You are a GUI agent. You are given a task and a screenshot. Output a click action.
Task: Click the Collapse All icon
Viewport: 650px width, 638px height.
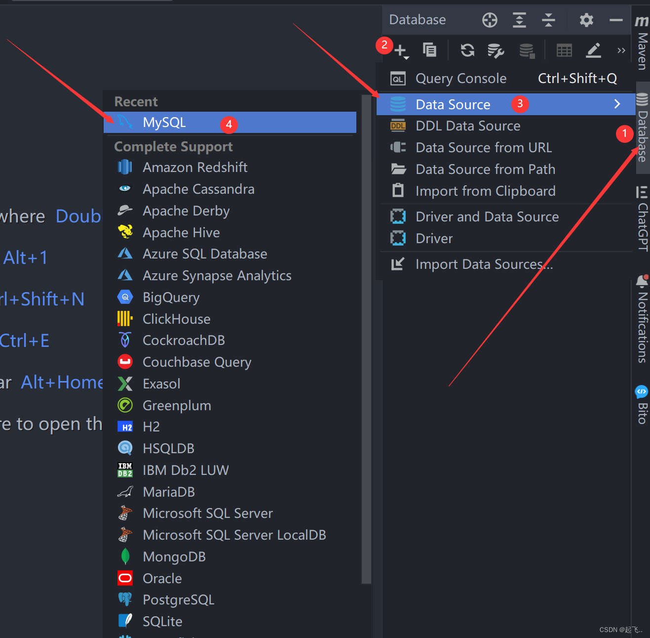548,20
